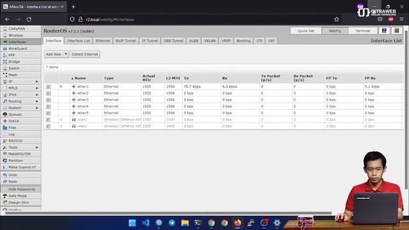Reload the browser page
Screen dimensions: 409x230
29,19
